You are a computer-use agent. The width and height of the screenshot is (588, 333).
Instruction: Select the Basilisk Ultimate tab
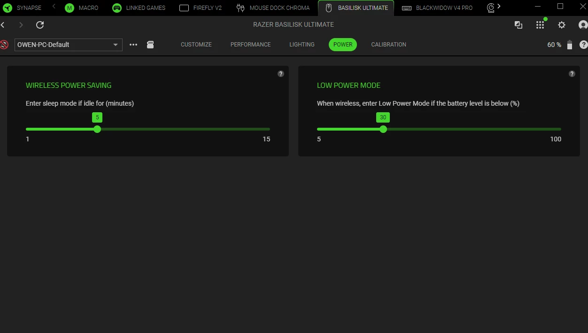(x=356, y=8)
